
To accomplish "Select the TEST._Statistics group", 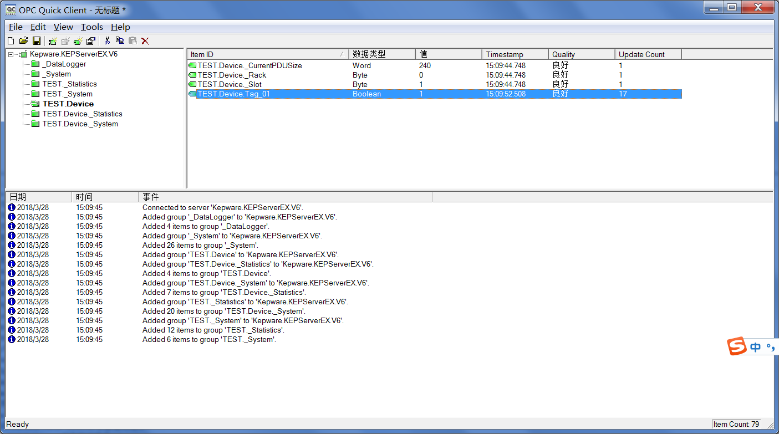I will [69, 84].
